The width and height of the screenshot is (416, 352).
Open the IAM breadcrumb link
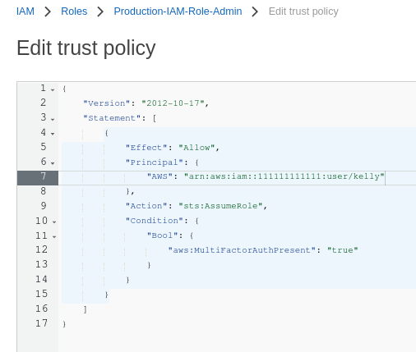coord(25,11)
